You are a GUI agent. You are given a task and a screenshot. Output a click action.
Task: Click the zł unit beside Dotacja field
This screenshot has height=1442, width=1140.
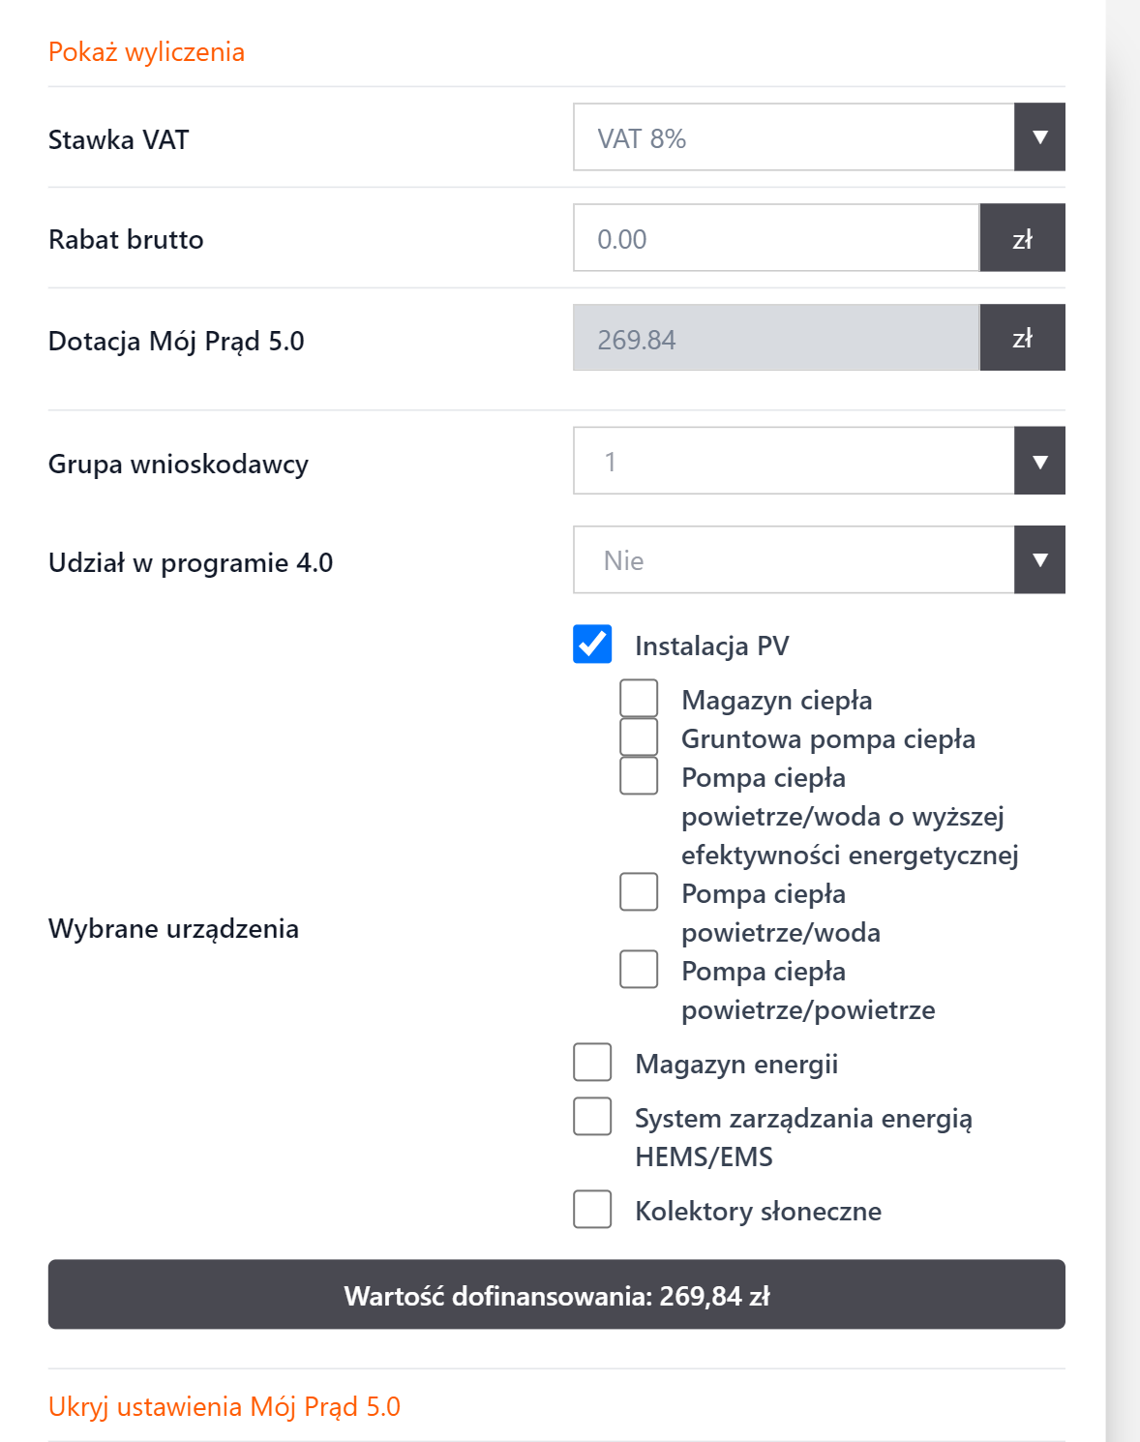pos(1022,339)
